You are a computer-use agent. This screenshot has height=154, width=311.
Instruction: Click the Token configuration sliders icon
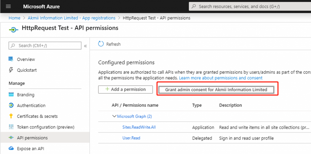pyautogui.click(x=11, y=127)
